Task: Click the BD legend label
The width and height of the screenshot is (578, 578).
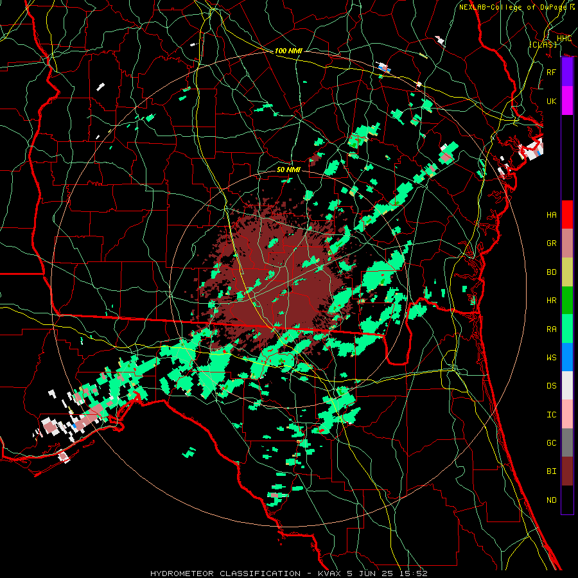Action: click(551, 272)
